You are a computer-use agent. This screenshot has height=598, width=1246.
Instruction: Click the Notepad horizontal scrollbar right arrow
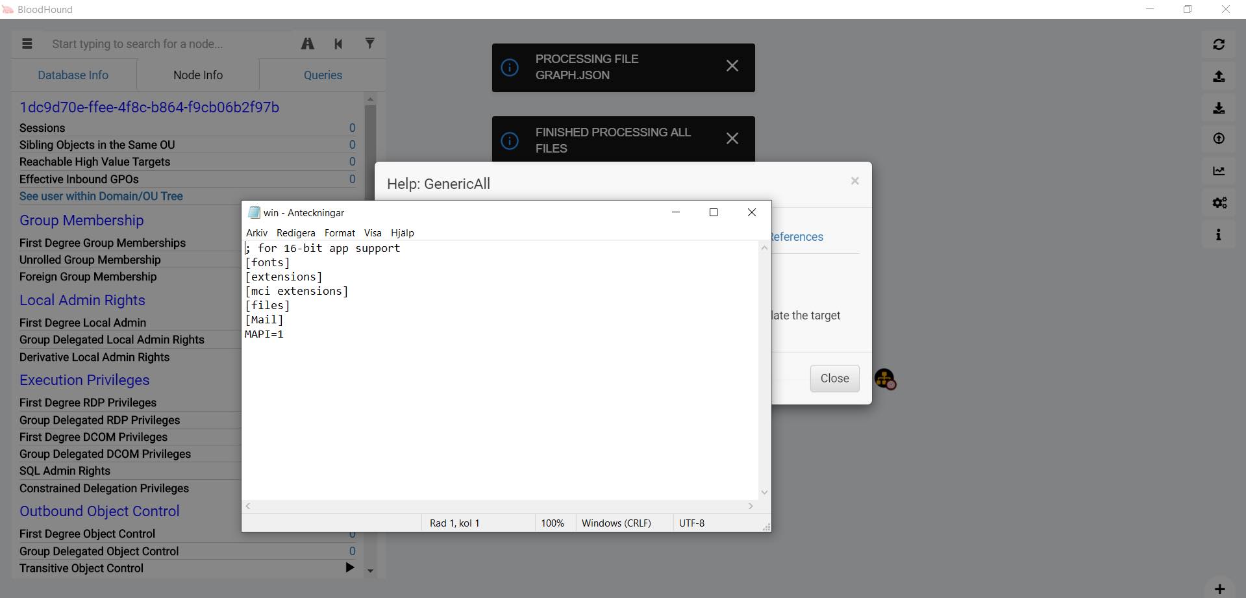pyautogui.click(x=751, y=506)
